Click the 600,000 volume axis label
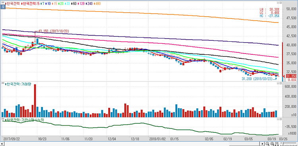This screenshot has height=146, width=298. (x=290, y=86)
